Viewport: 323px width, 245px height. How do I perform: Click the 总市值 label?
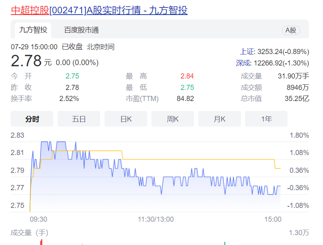pyautogui.click(x=251, y=99)
